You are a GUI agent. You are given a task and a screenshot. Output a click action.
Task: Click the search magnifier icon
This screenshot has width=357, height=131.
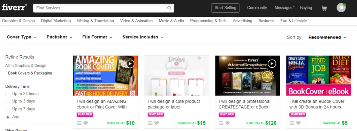coord(169,8)
